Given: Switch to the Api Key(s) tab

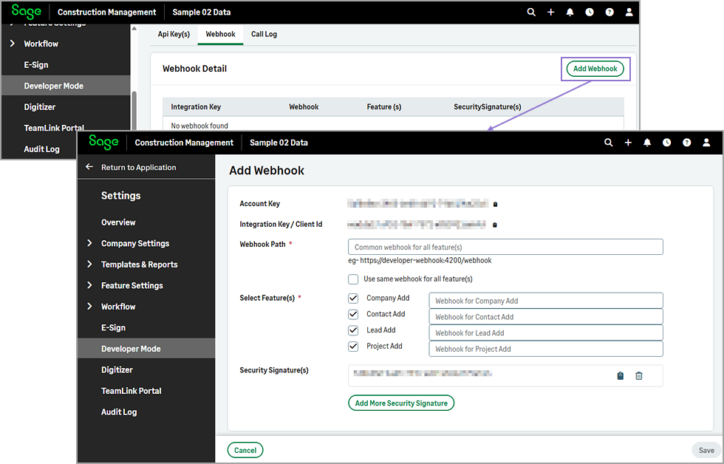Looking at the screenshot, I should coord(174,34).
